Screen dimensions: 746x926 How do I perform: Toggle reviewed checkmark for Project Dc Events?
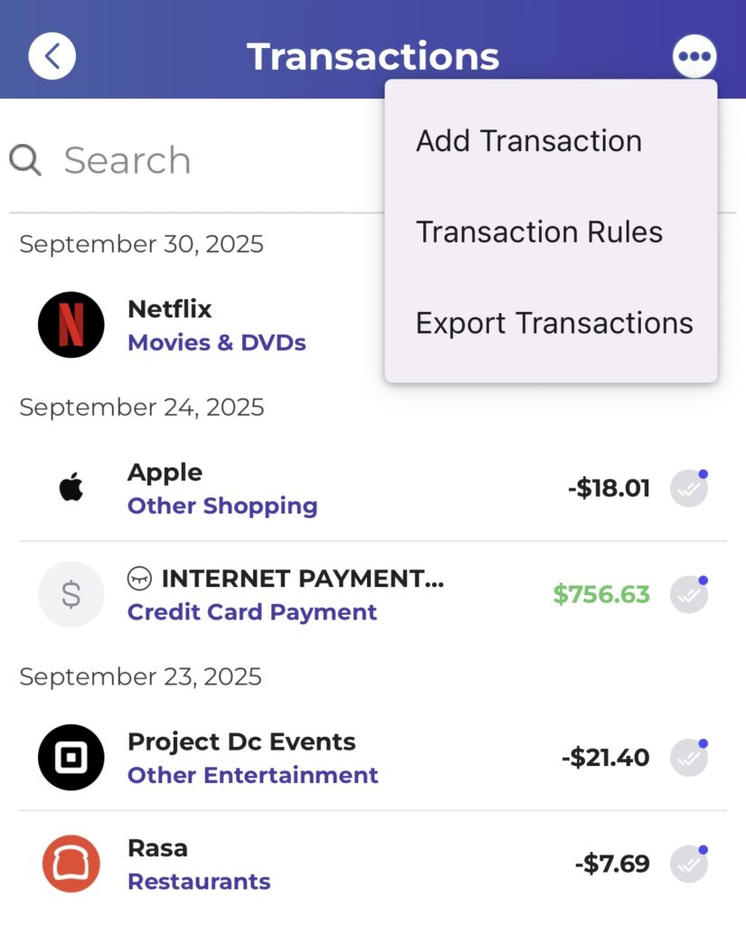(689, 758)
